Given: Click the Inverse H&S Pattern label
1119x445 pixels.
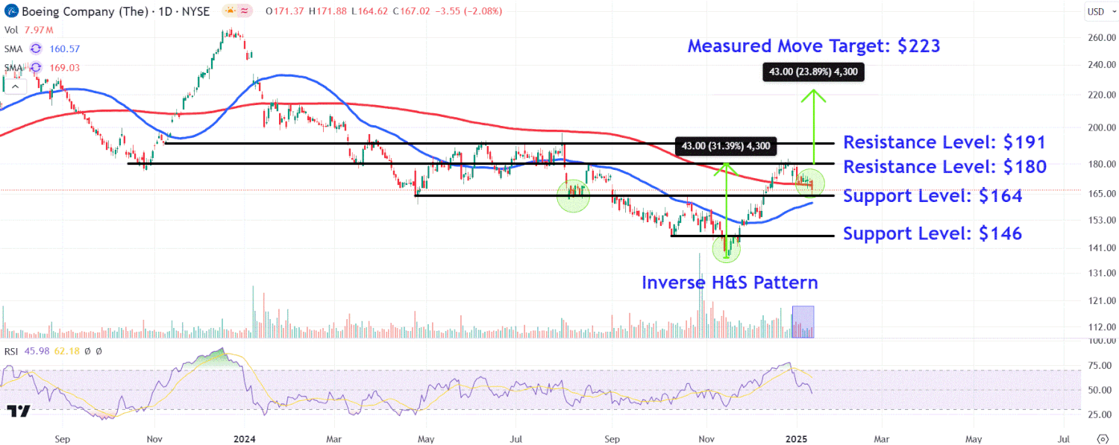Looking at the screenshot, I should (730, 283).
